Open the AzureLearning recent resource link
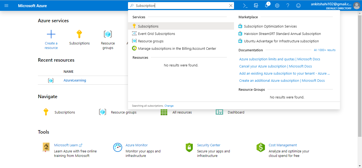This screenshot has width=362, height=168. [75, 80]
